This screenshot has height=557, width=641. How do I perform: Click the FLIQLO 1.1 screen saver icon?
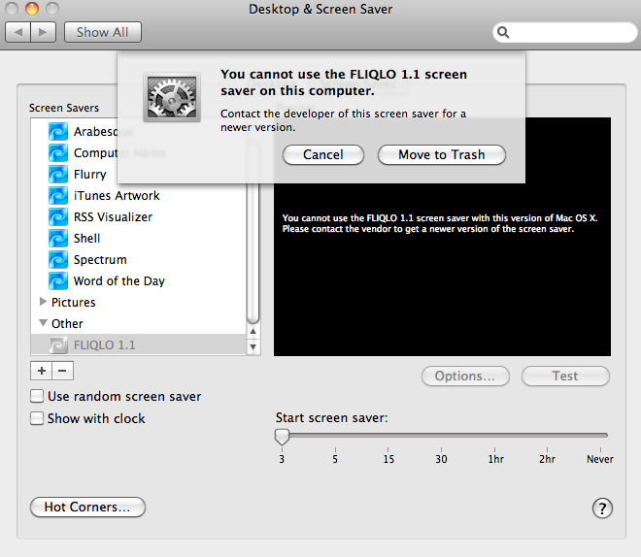coord(58,344)
